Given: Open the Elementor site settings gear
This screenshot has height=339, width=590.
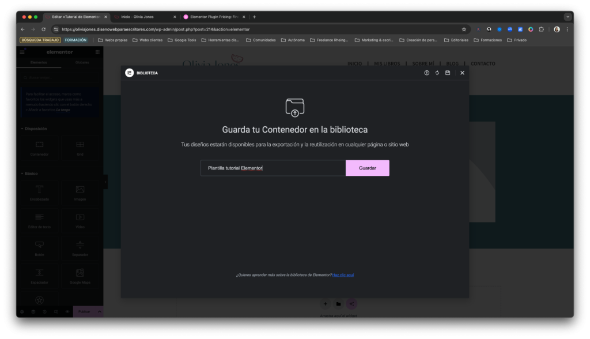Looking at the screenshot, I should pyautogui.click(x=22, y=311).
